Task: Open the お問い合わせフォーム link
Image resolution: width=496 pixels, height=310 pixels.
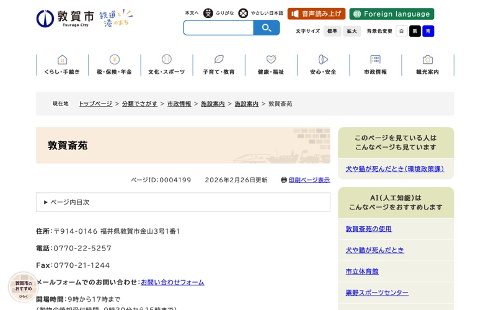Action: click(x=172, y=282)
